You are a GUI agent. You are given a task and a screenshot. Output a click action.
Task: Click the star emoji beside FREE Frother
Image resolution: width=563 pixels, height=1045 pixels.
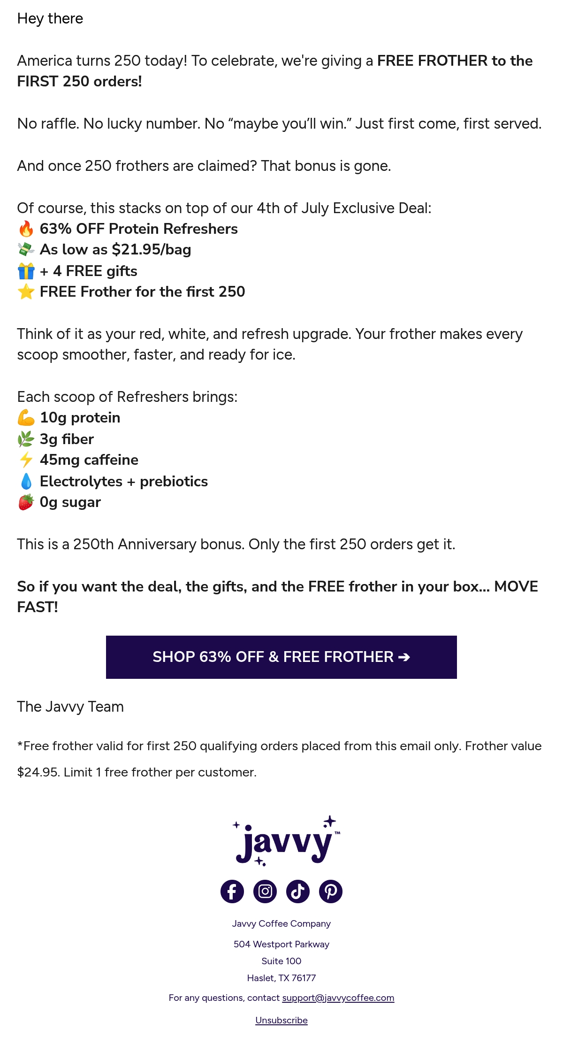[26, 292]
